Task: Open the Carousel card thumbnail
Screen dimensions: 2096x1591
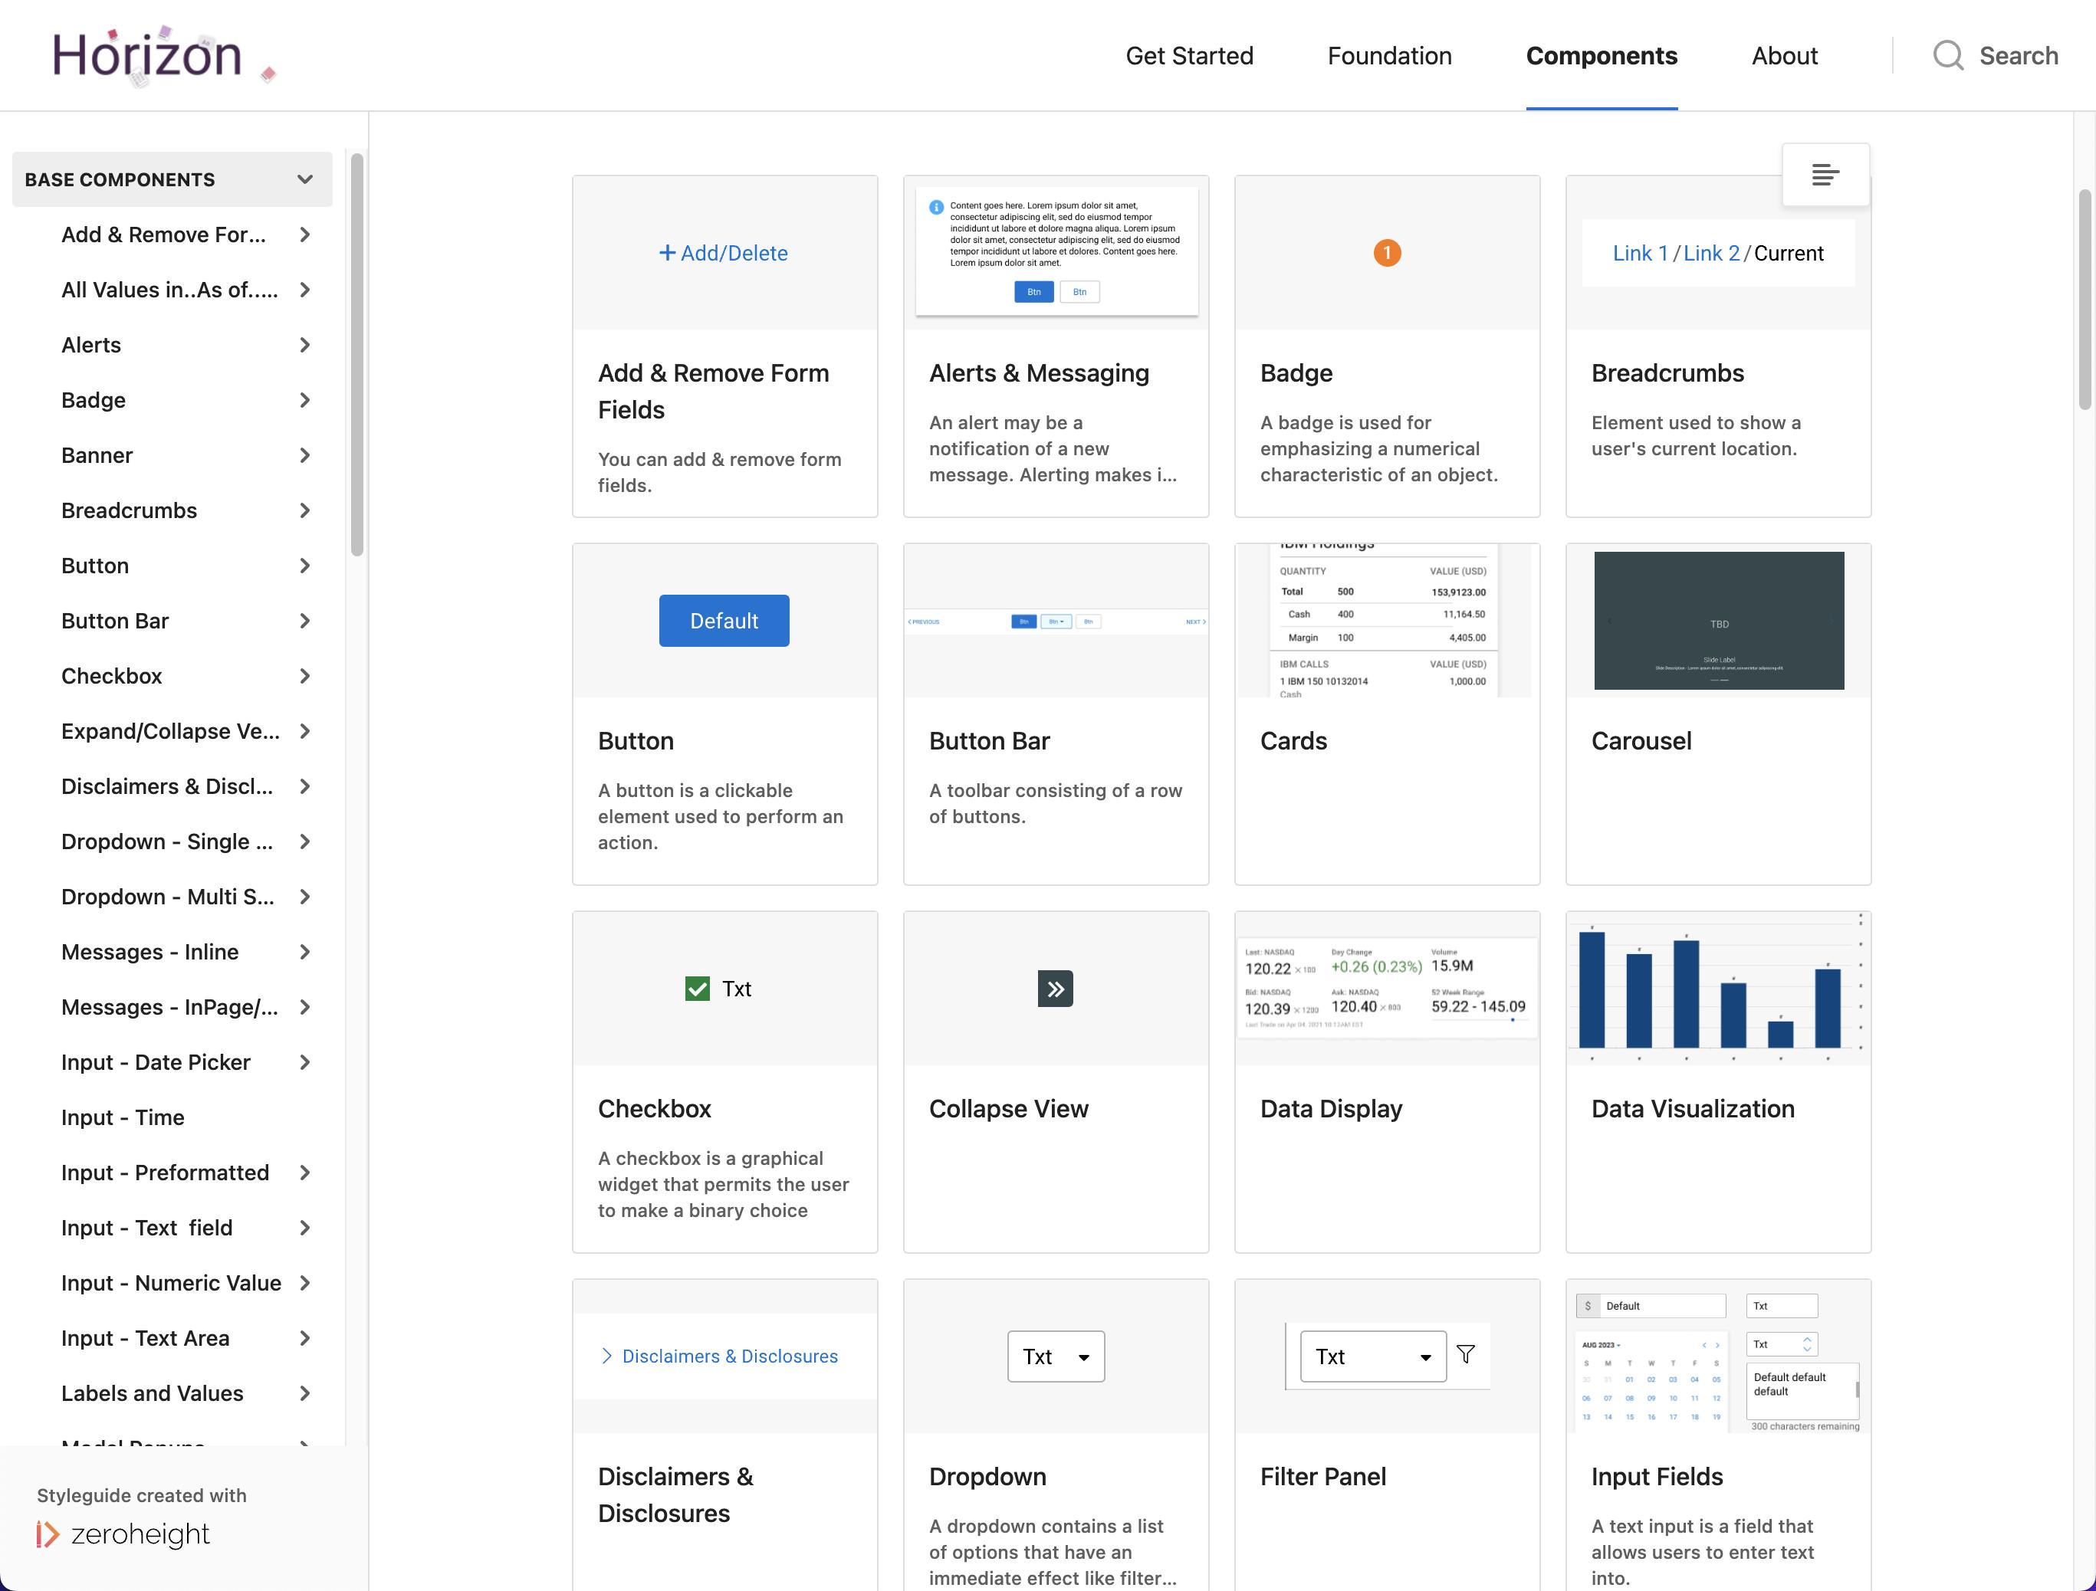Action: [x=1718, y=620]
